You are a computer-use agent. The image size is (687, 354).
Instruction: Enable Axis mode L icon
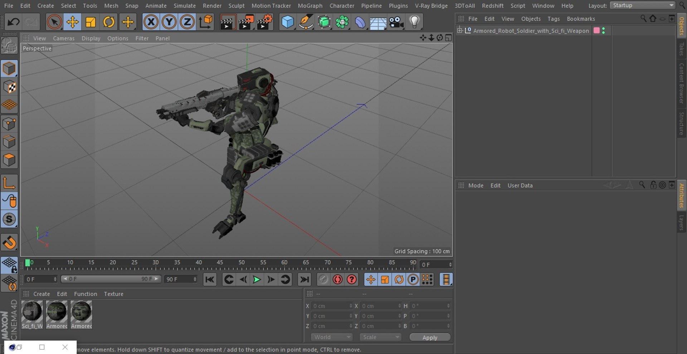tap(9, 183)
